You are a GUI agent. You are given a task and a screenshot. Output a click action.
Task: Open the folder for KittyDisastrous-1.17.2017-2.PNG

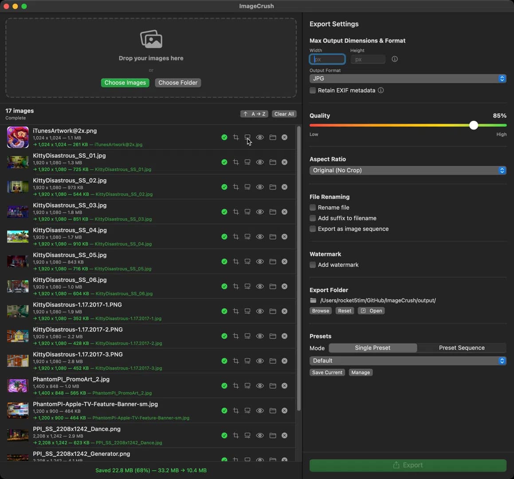coord(273,336)
